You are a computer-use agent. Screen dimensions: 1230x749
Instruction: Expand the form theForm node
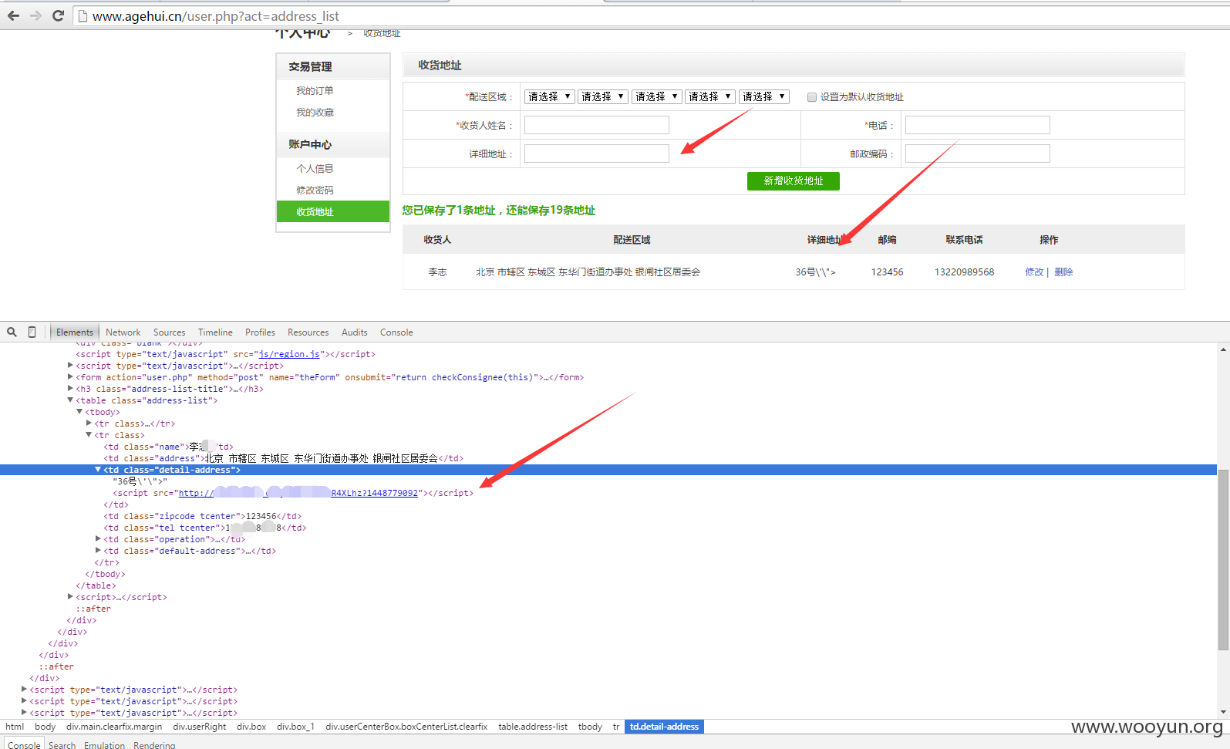pyautogui.click(x=70, y=377)
